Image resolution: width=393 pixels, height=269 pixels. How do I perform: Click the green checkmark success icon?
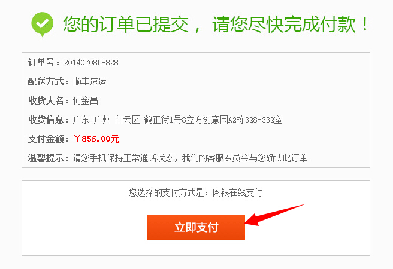42,24
